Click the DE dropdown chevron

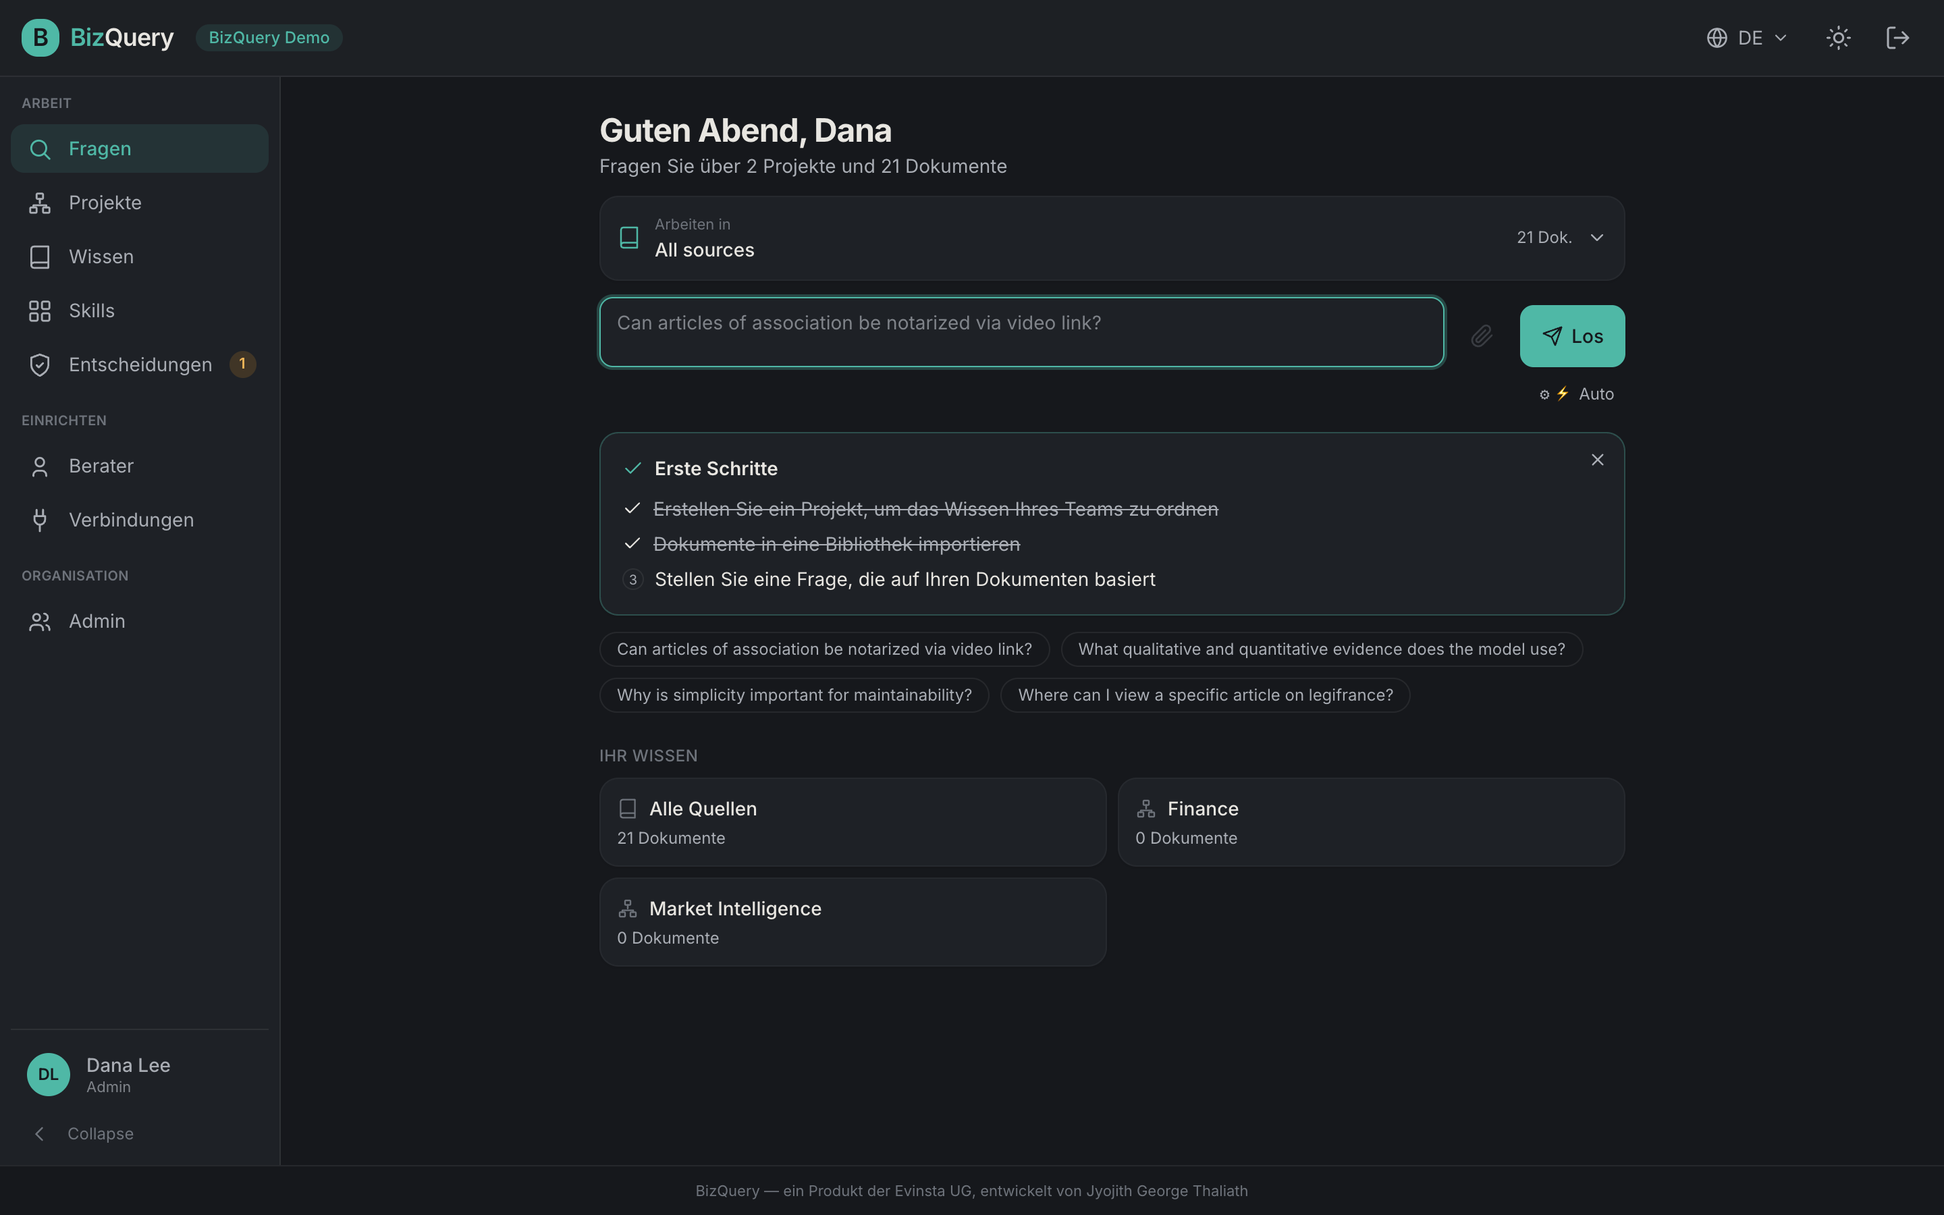tap(1780, 38)
